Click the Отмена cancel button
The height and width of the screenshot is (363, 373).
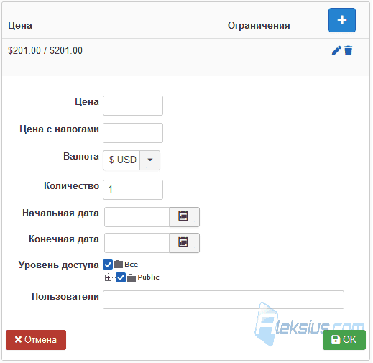(x=36, y=340)
